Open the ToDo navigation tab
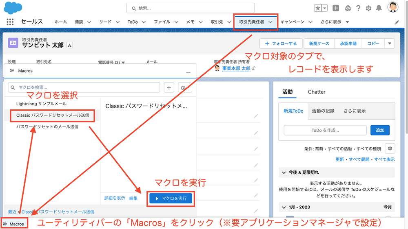This screenshot has width=408, height=229. 133,22
